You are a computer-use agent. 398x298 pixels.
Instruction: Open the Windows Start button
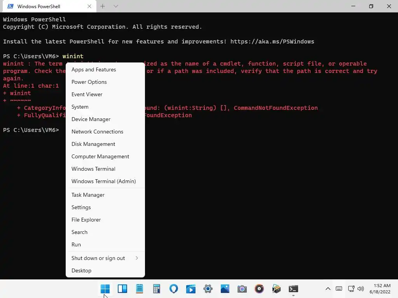(105, 289)
